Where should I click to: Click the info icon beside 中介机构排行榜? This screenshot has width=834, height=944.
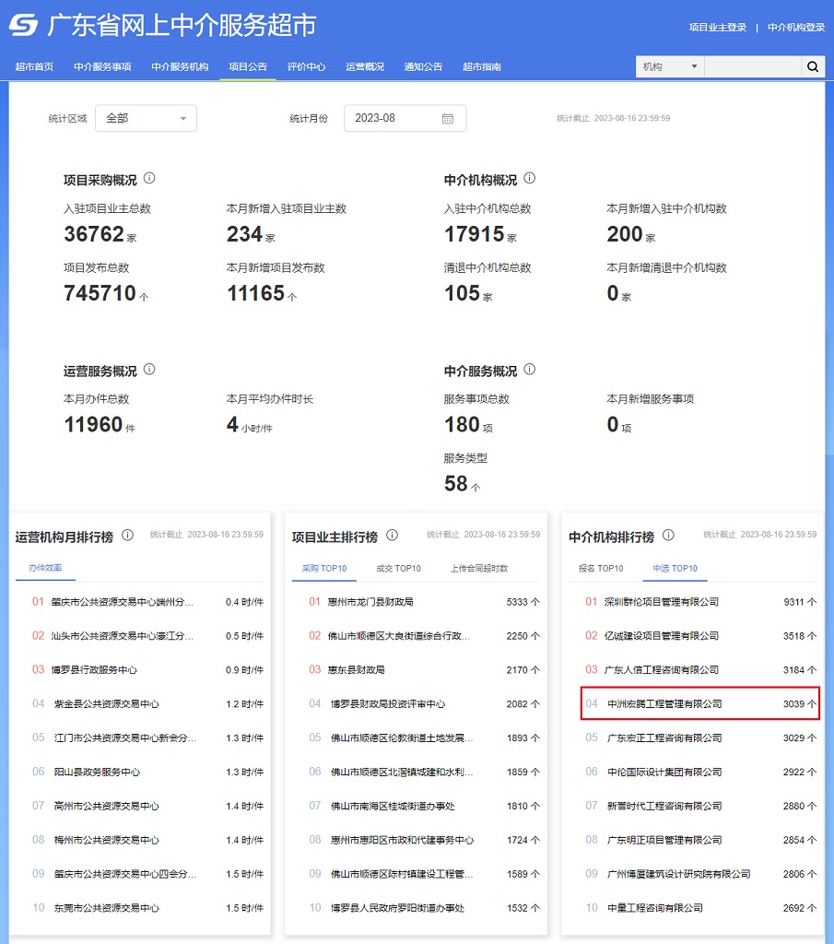coord(669,535)
